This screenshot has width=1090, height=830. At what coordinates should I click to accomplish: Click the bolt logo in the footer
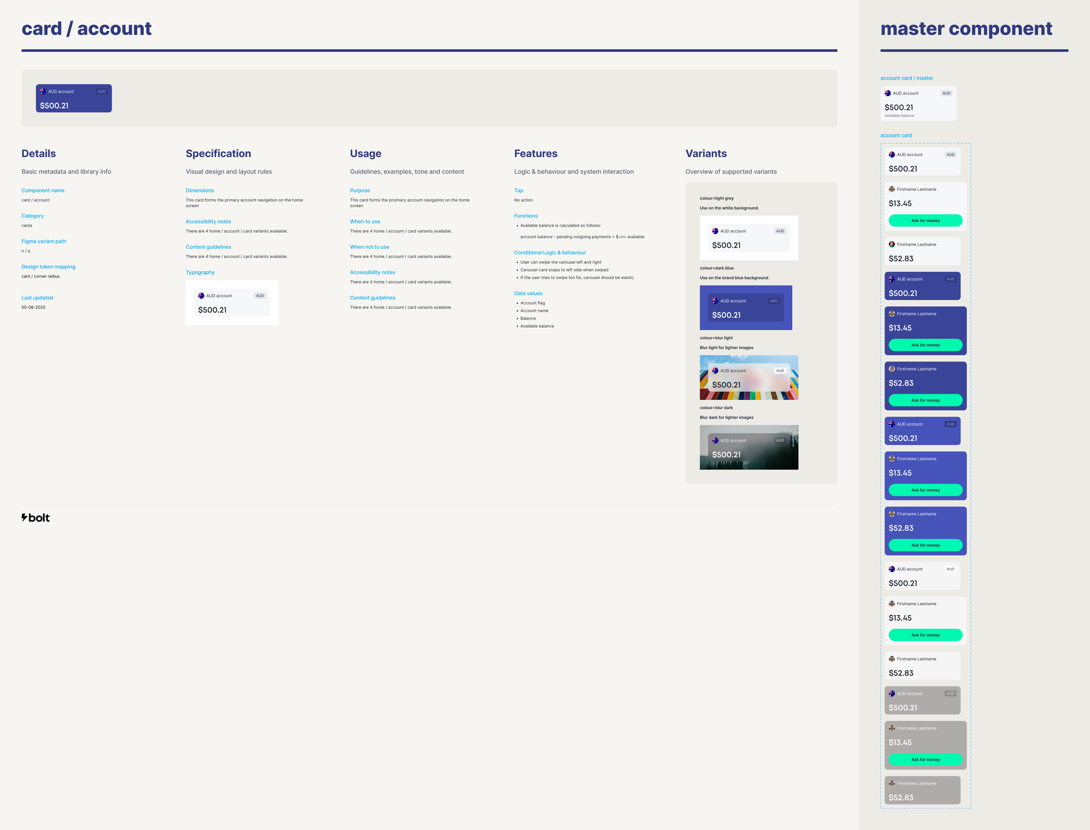point(36,518)
